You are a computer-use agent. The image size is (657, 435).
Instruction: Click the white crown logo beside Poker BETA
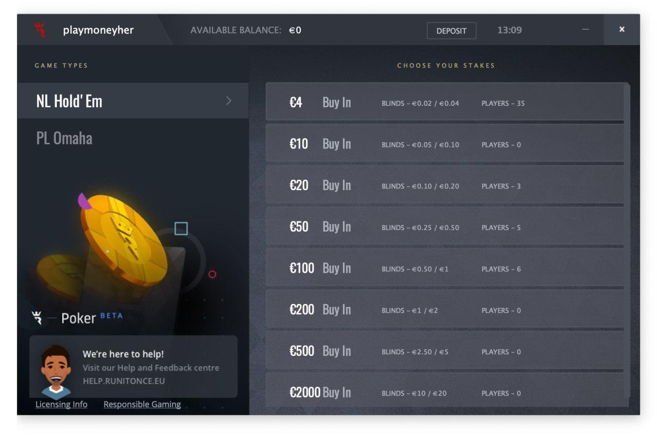[37, 318]
